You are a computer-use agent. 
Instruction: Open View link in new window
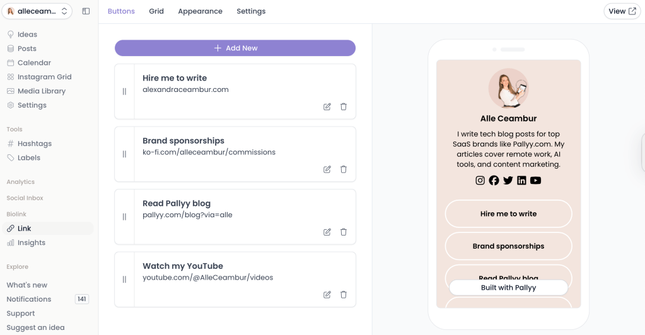[622, 11]
